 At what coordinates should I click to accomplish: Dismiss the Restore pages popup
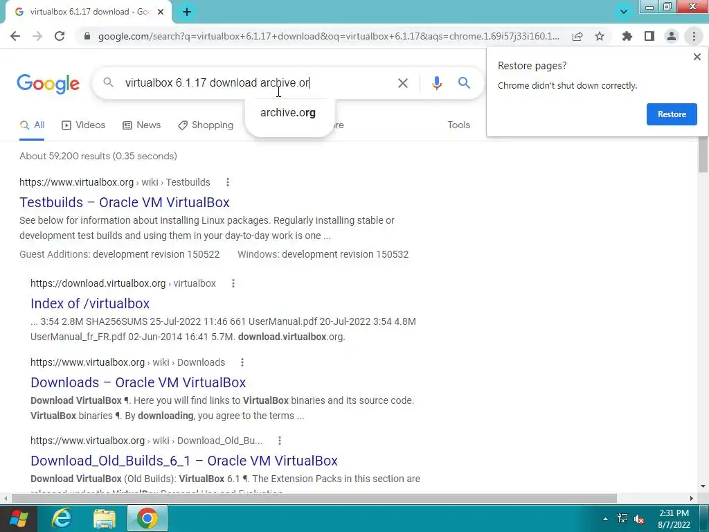click(697, 57)
